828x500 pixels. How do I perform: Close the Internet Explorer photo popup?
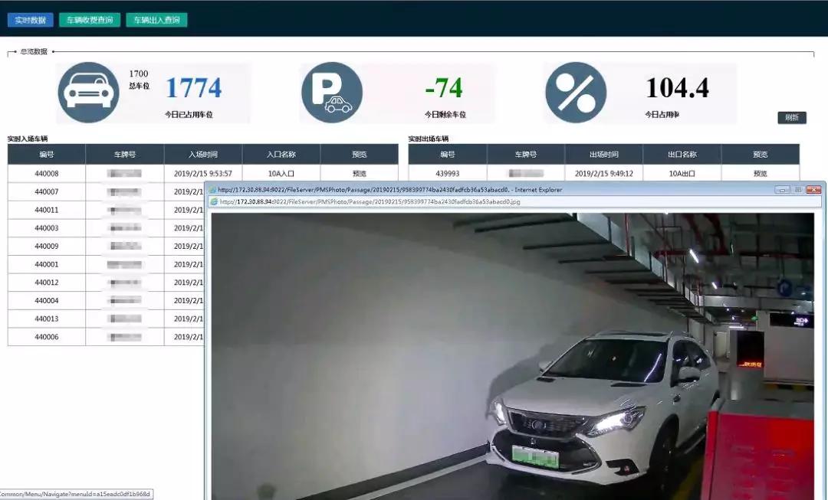[x=813, y=189]
